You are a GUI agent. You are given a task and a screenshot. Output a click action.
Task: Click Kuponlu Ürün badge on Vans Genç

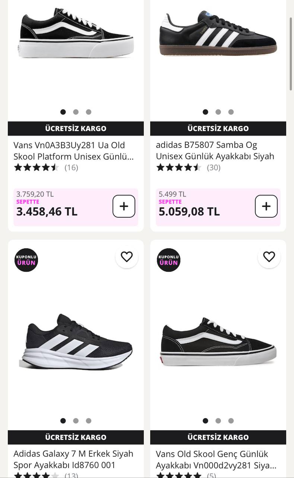pyautogui.click(x=168, y=260)
